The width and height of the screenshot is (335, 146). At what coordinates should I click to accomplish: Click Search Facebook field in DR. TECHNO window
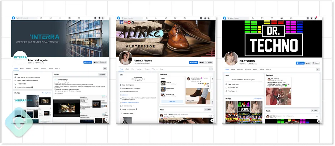238,18
